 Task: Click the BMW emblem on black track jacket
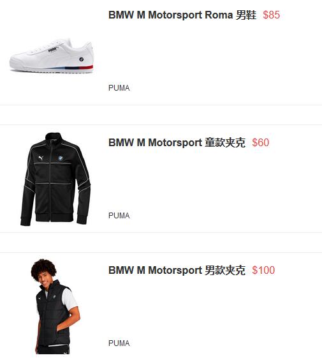pos(61,158)
